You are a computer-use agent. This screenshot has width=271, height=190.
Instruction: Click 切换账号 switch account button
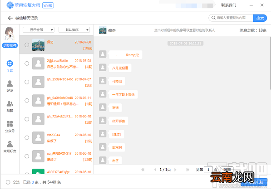[10, 46]
